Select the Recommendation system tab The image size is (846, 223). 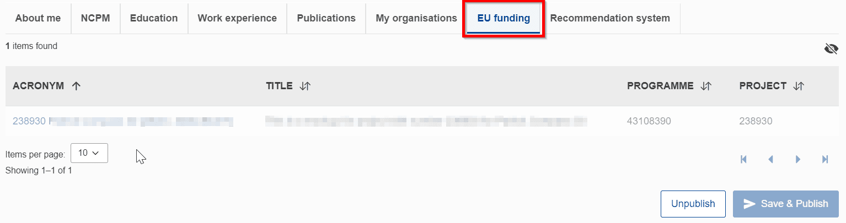click(610, 18)
